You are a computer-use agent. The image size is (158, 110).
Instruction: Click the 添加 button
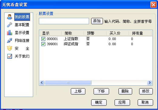97,21
